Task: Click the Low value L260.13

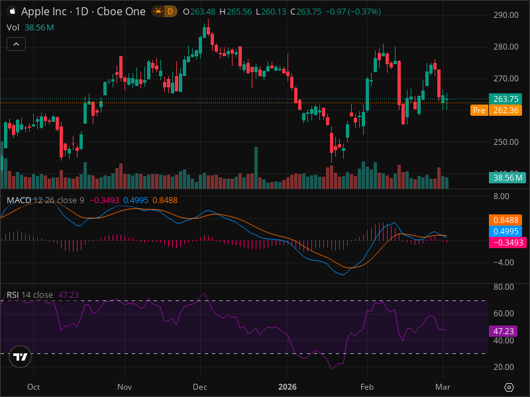Action: 271,12
